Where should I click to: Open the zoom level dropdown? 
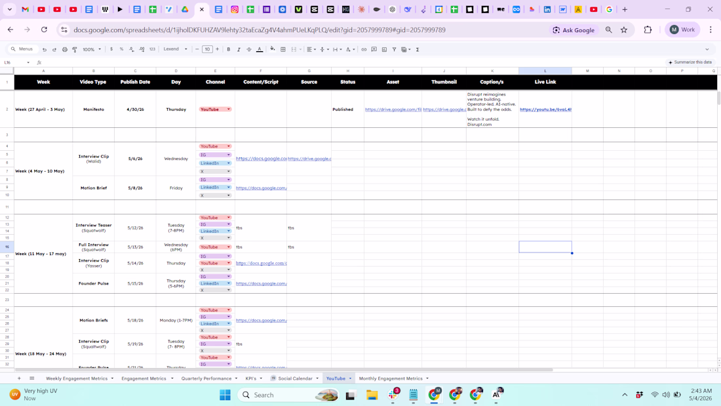point(92,49)
